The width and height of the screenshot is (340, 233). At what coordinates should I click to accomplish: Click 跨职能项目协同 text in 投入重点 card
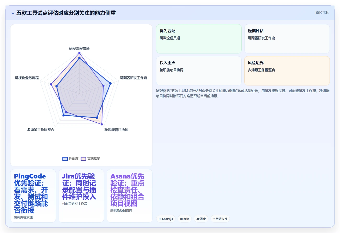click(x=172, y=70)
